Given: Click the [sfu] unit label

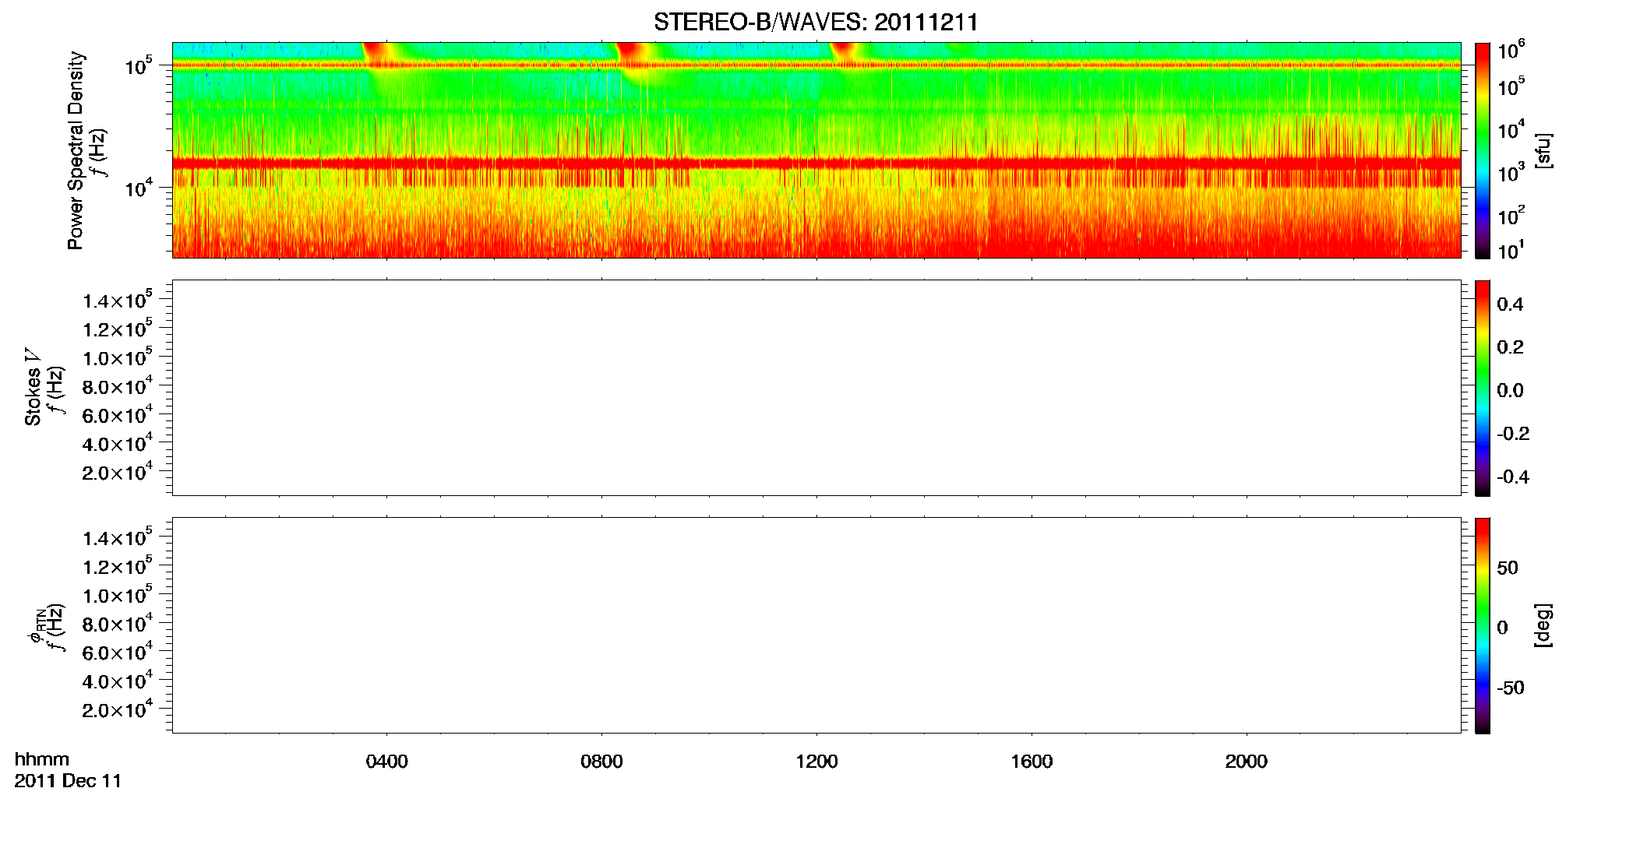Looking at the screenshot, I should click(x=1543, y=150).
